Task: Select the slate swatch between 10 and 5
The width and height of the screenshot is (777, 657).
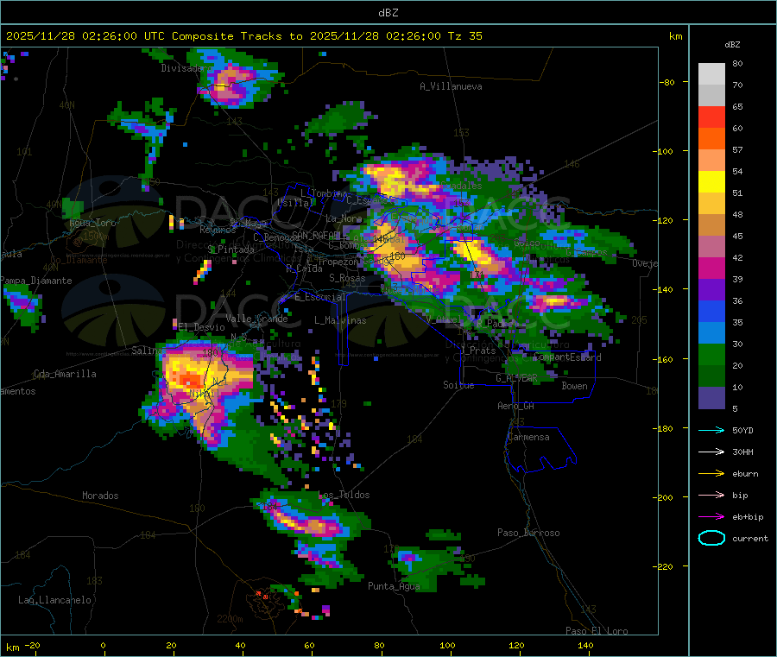Action: [711, 398]
